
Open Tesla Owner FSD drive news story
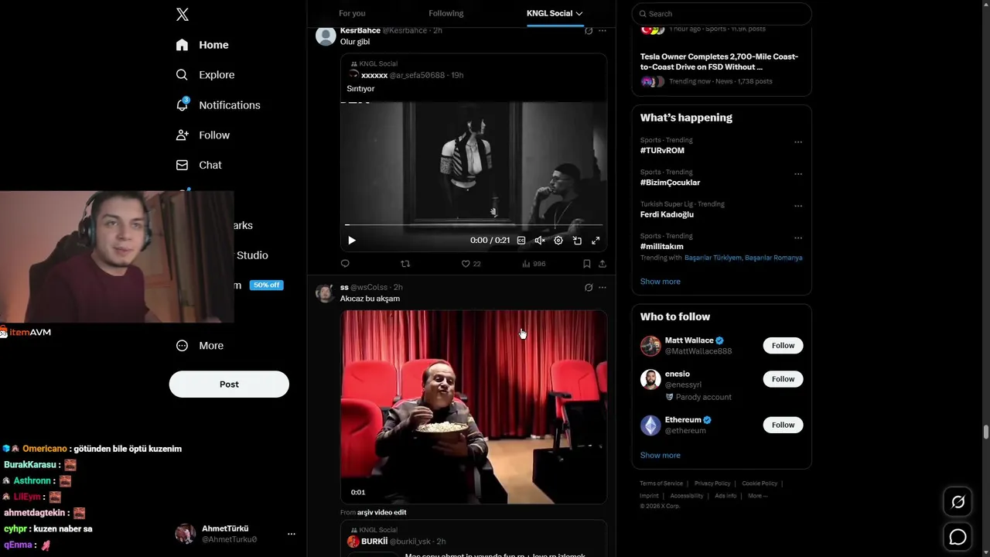point(719,62)
